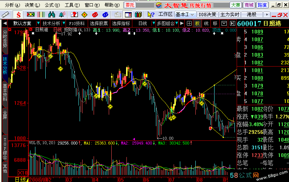The width and height of the screenshot is (289, 182).
Task: Click the crosshair plus icon
Action: tap(189, 23)
